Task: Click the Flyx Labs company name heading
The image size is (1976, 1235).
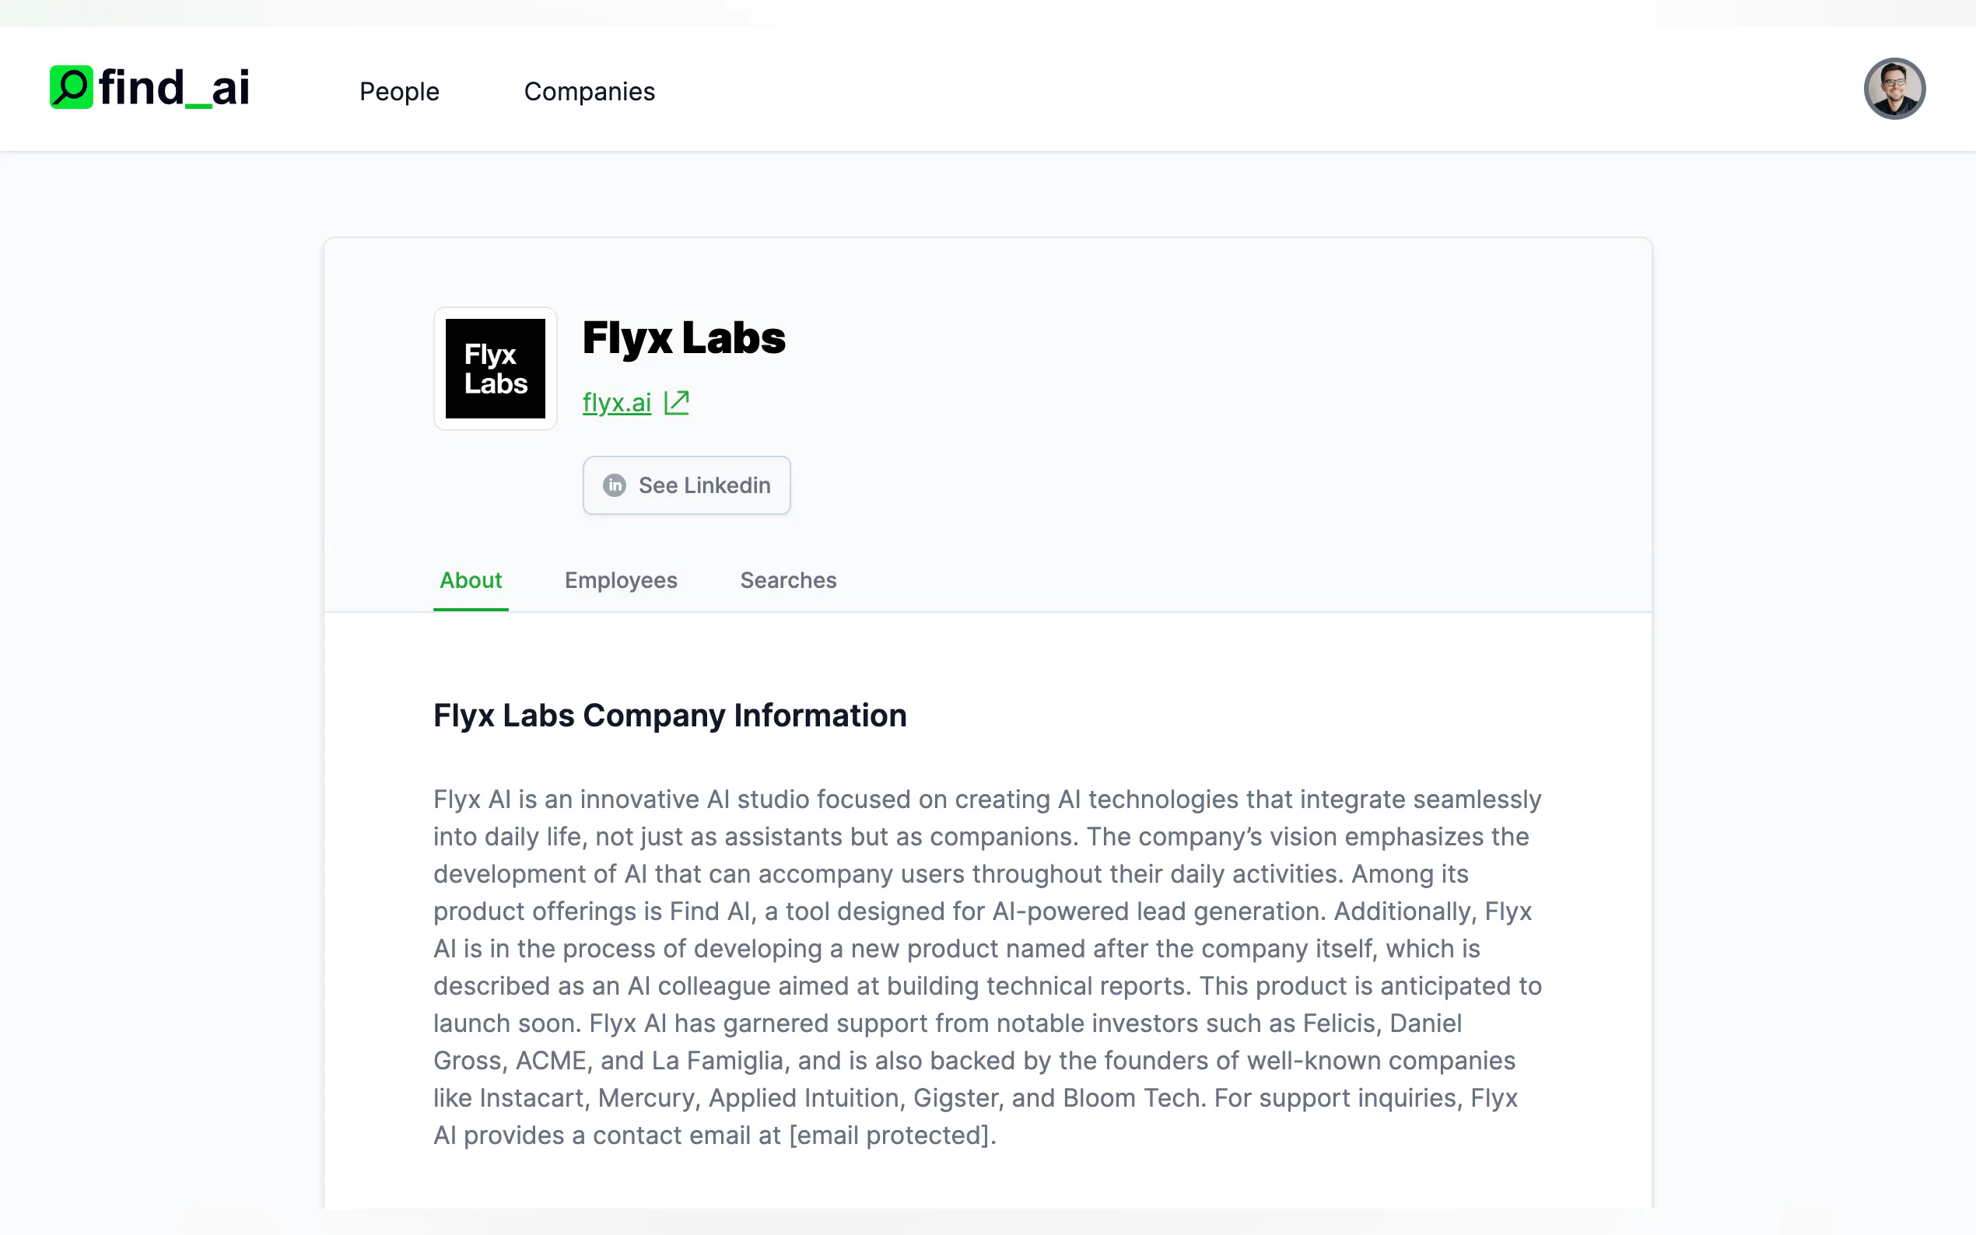Action: coord(684,338)
